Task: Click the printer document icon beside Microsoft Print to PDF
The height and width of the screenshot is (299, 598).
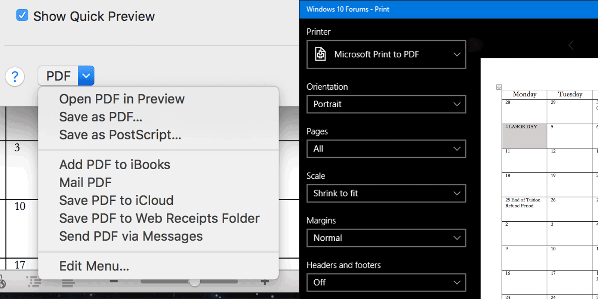Action: [x=320, y=54]
